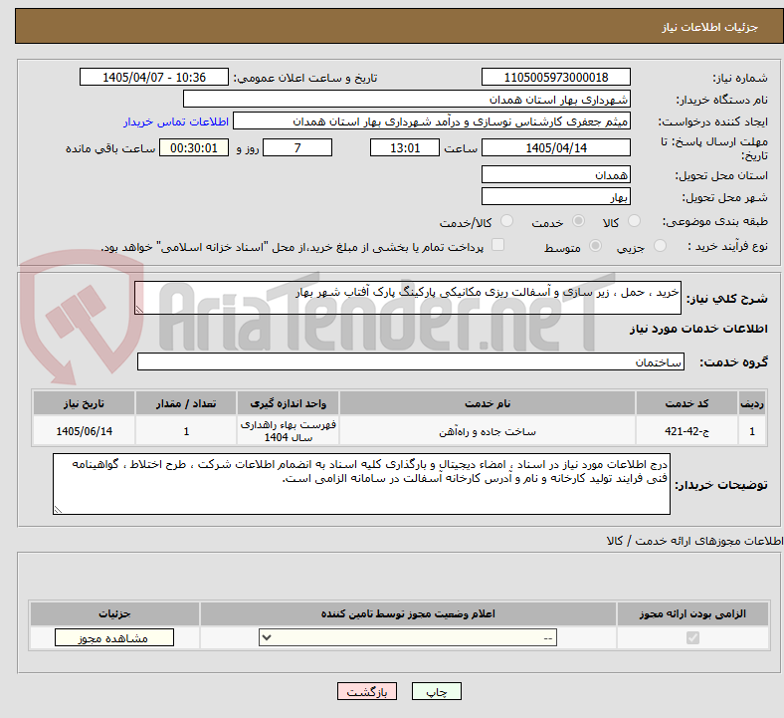Click the deadline time field 13:01
This screenshot has height=718, width=784.
click(x=405, y=147)
